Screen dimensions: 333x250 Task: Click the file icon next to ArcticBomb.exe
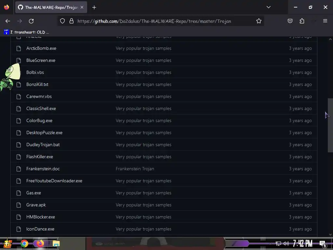19,49
